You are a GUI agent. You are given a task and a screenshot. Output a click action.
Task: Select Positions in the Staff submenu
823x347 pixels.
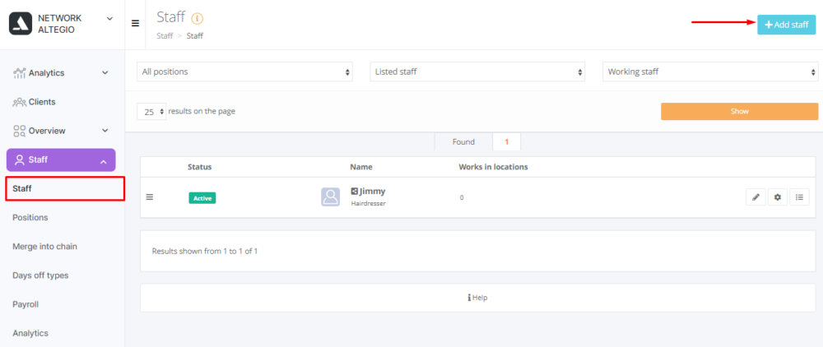coord(30,217)
